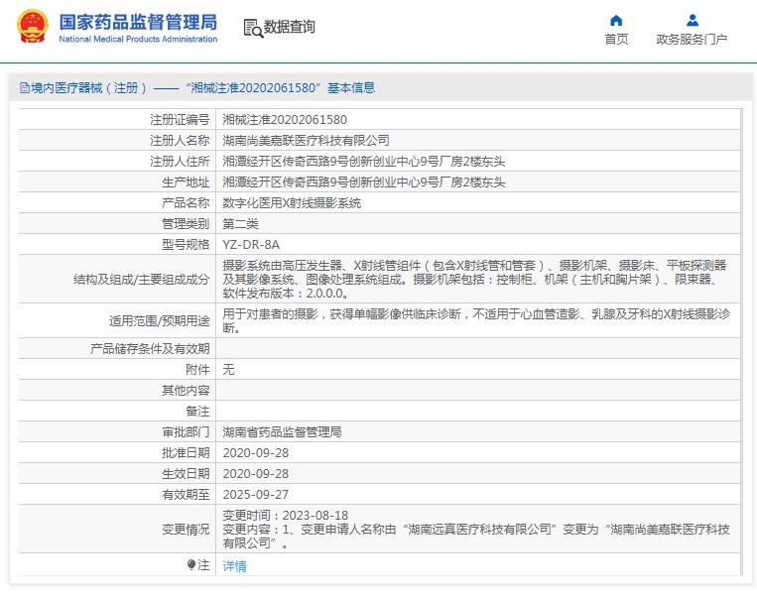Click the panel header 基本信息 title

[351, 88]
